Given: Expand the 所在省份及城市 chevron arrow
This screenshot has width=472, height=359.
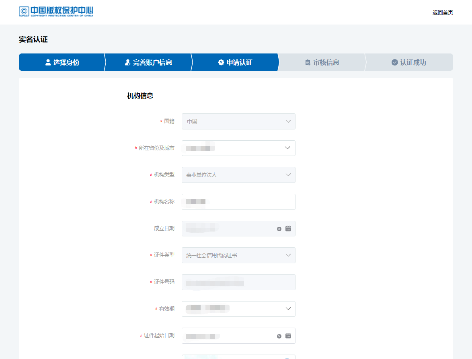Looking at the screenshot, I should pyautogui.click(x=287, y=148).
